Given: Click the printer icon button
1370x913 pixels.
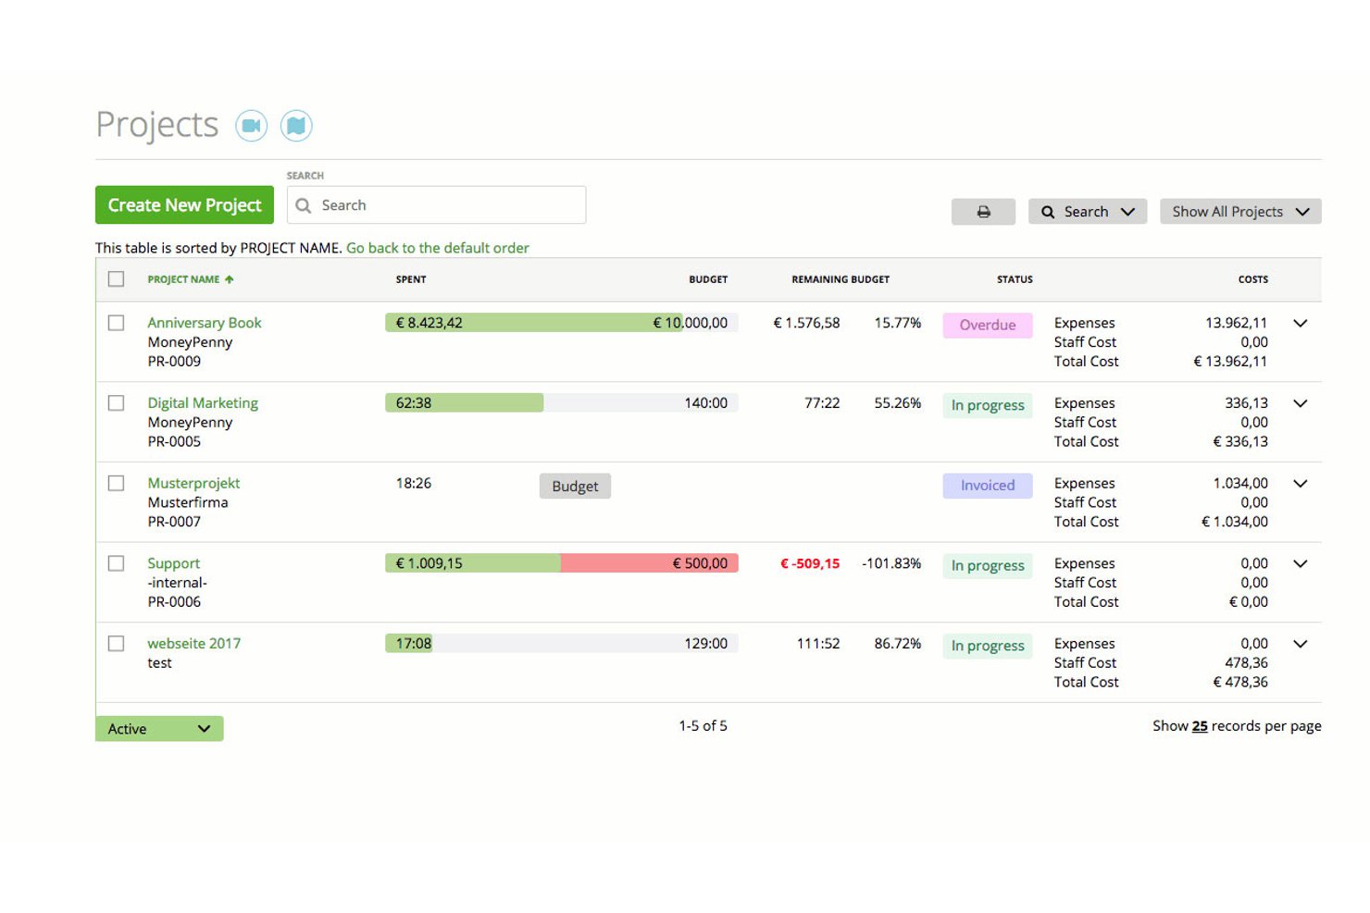Looking at the screenshot, I should coord(983,212).
